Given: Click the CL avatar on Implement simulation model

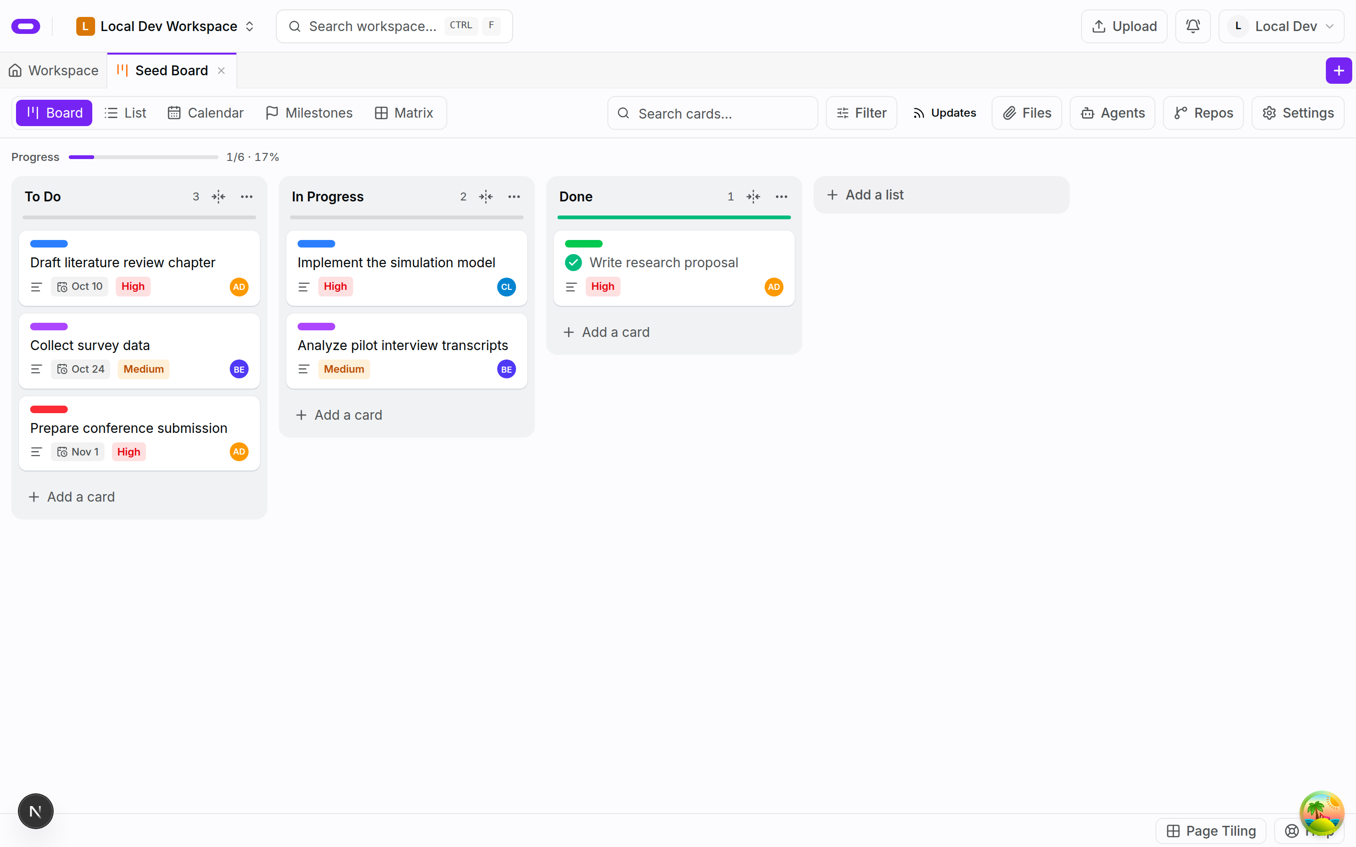Looking at the screenshot, I should pos(507,287).
